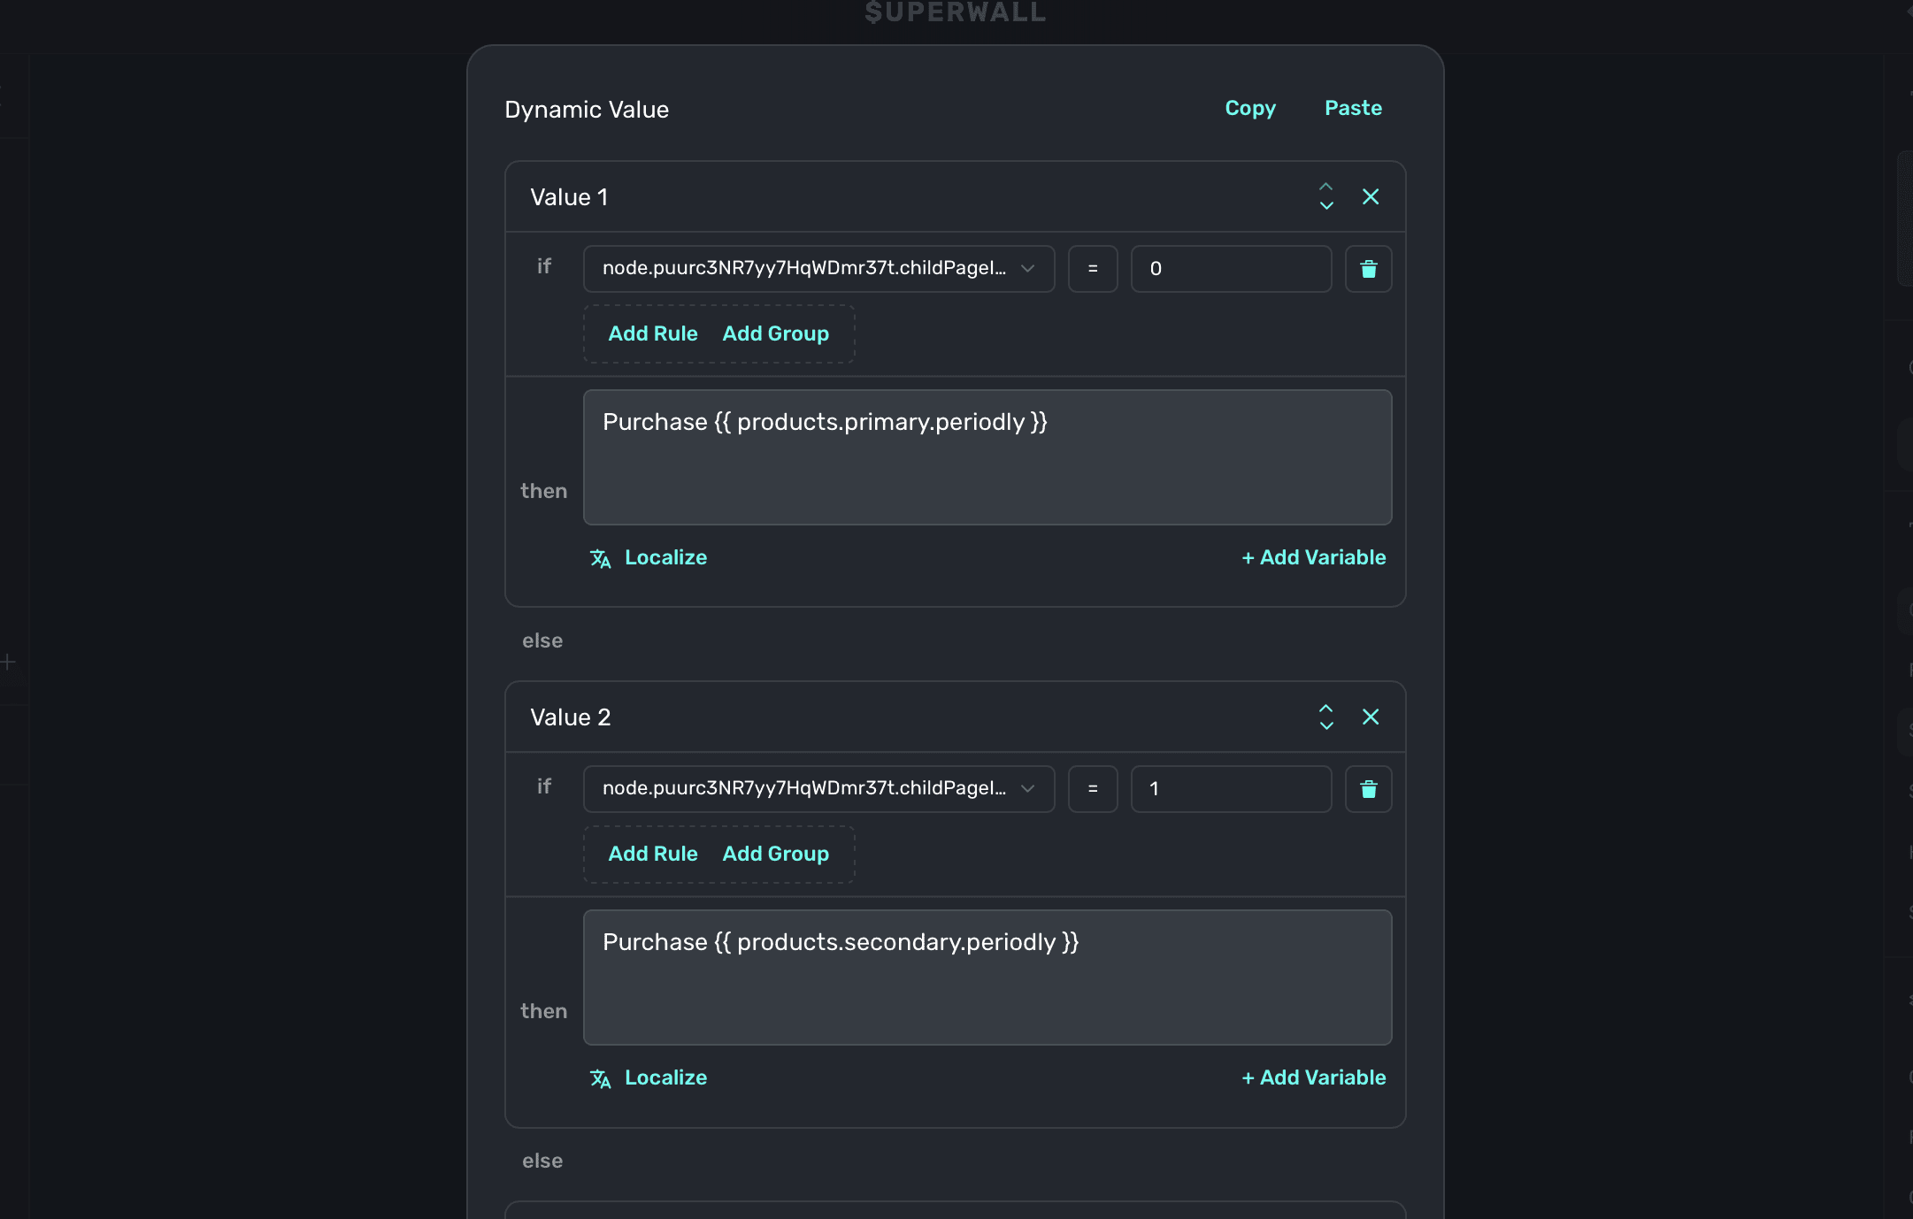Screen dimensions: 1913x1219
Task: Focus the comparison value field containing 0
Action: pyautogui.click(x=1230, y=269)
